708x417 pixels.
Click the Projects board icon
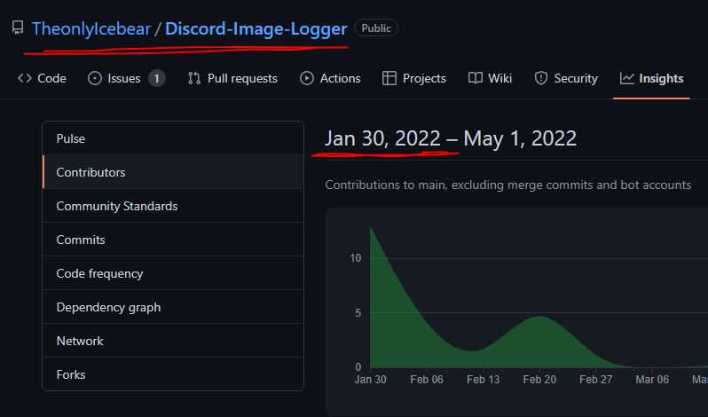pos(389,78)
